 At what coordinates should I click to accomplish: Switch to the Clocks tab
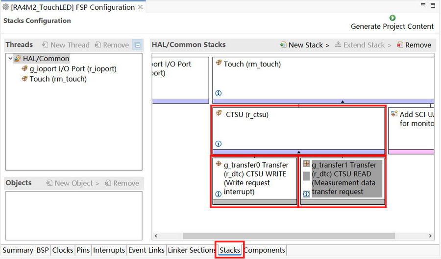click(x=62, y=250)
